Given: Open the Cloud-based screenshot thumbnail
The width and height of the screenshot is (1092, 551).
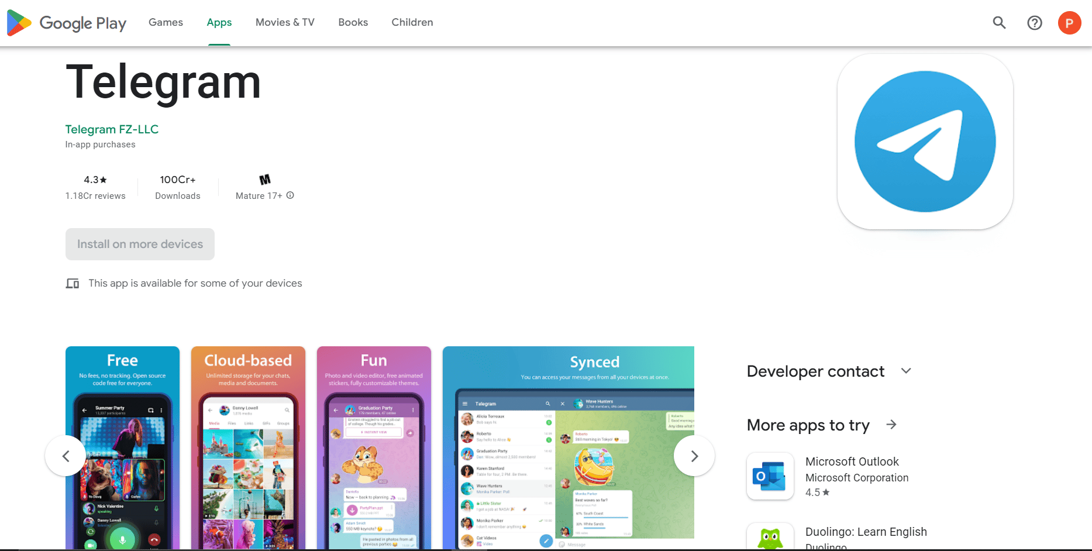Looking at the screenshot, I should click(x=248, y=448).
